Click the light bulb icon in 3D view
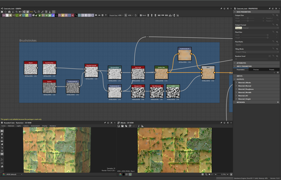Viewport: 281px width, 180px height. click(x=2, y=134)
